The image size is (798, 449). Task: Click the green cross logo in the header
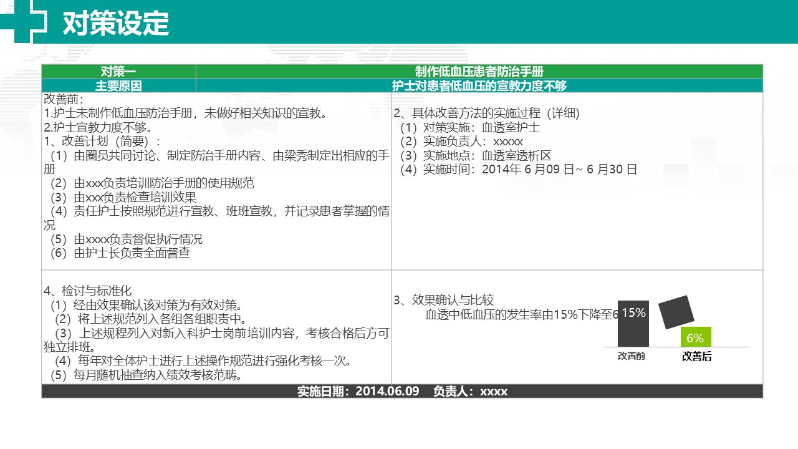click(x=29, y=21)
